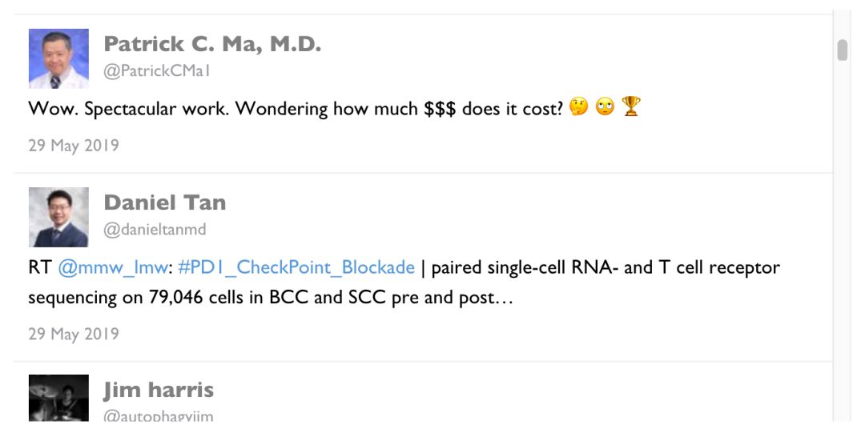Screen dimensions: 865x437
Task: Click the @autophagyjim handle
Action: click(x=158, y=416)
